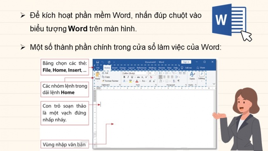Viewport: 268px width, 151px height.
Task: Click the Sort icon in Paragraph group
Action: click(174, 81)
